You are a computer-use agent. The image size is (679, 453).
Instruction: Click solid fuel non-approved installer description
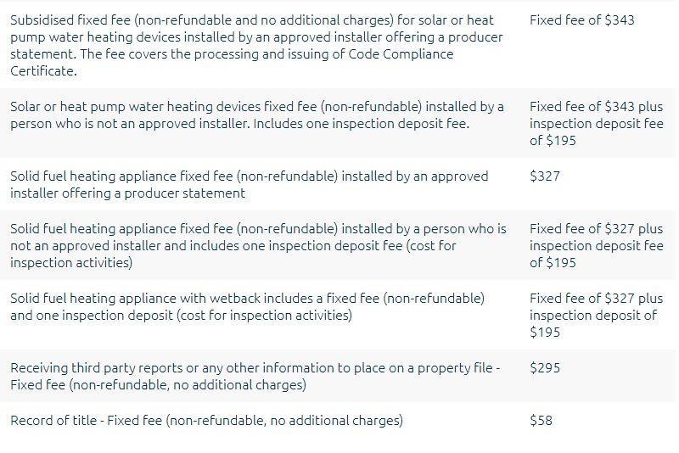(258, 246)
